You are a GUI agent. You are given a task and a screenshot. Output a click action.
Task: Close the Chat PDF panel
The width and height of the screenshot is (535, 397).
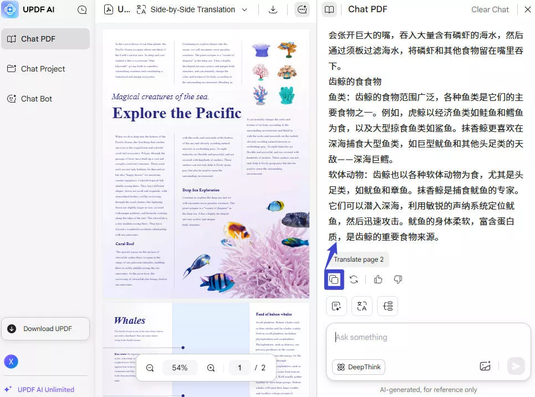[527, 9]
